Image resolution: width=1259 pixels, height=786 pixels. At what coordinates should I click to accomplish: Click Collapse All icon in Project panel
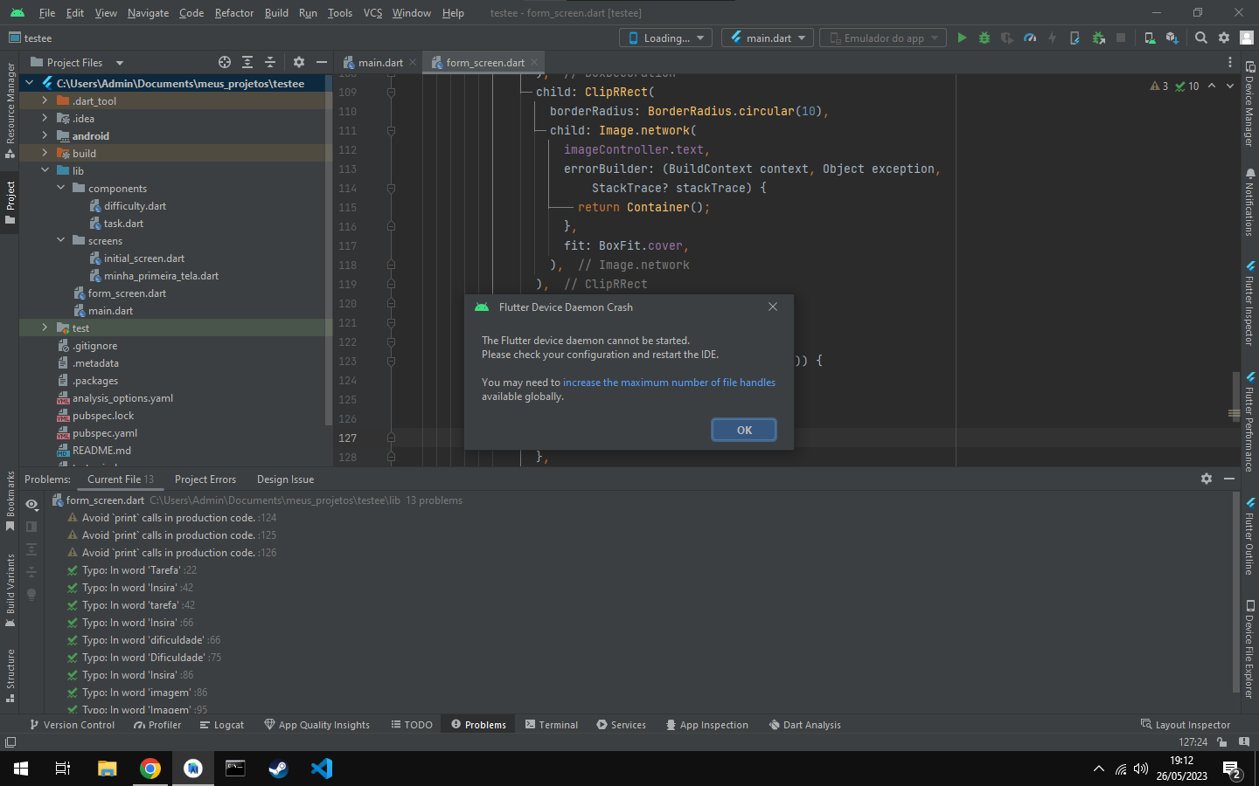[270, 62]
